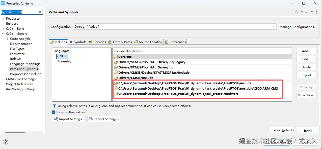Click the left pane horizontal scrollbar
This screenshot has height=149, width=322.
15,132
